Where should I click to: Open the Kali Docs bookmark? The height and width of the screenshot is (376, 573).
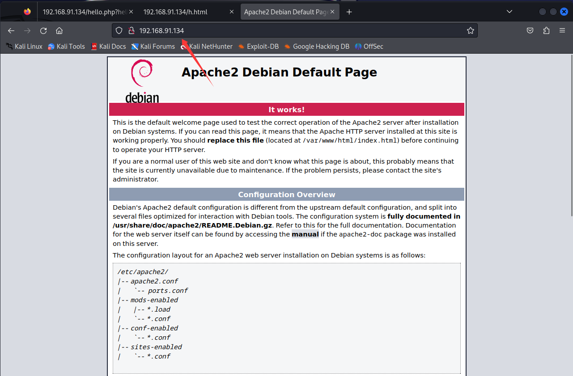pyautogui.click(x=109, y=46)
